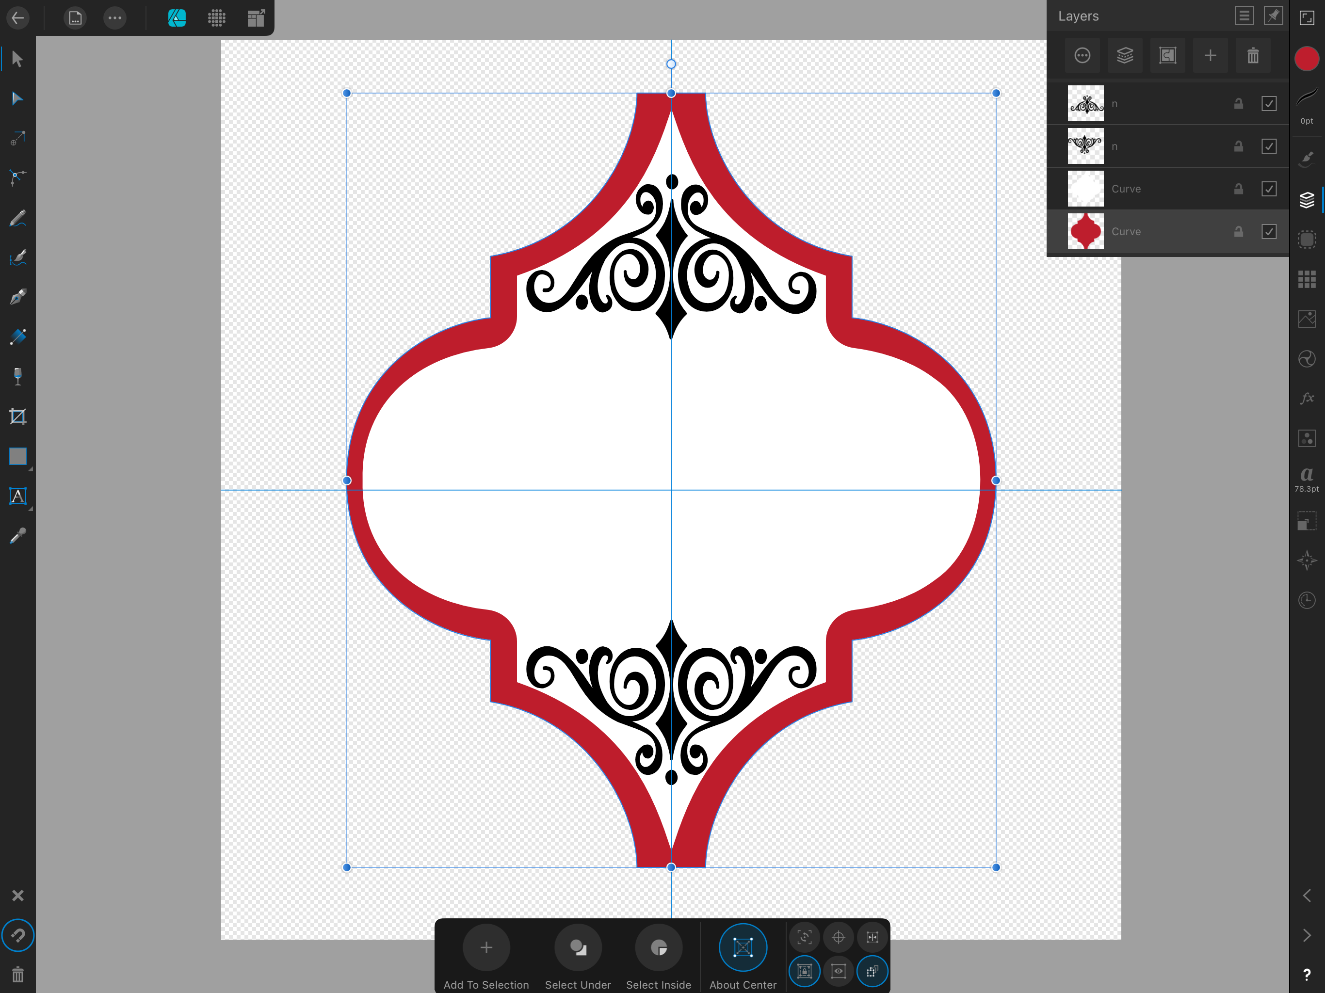Tap the group layers stack icon
The image size is (1325, 993).
click(1125, 56)
